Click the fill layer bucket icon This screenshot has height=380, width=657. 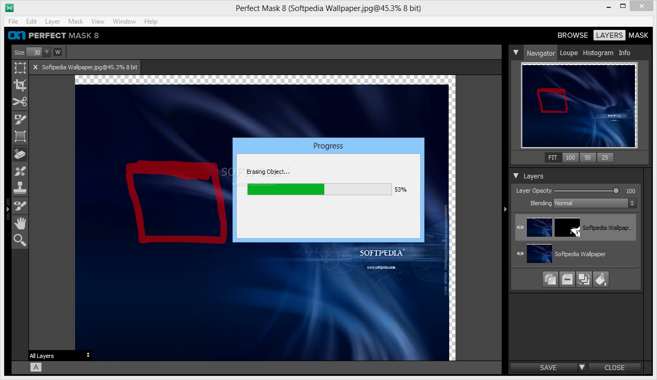click(601, 279)
